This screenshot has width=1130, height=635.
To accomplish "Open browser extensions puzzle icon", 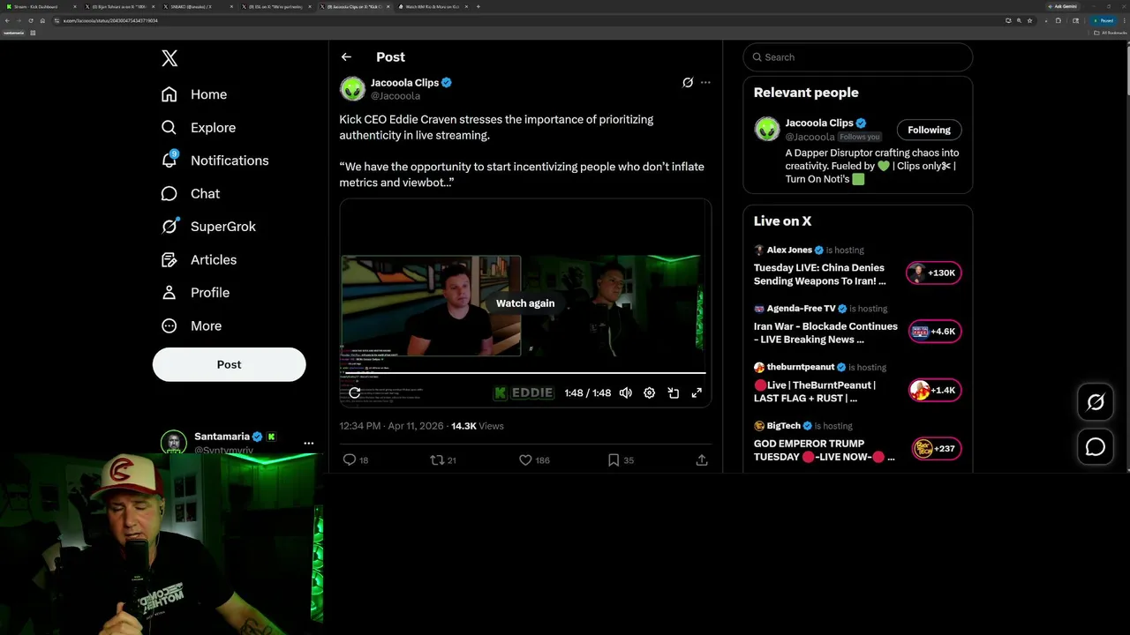I will pos(1058,20).
